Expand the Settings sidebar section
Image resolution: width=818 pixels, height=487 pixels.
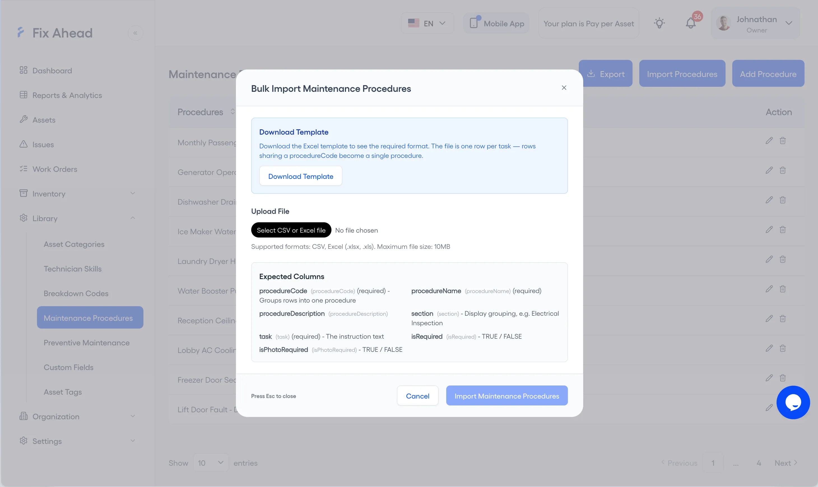[133, 441]
